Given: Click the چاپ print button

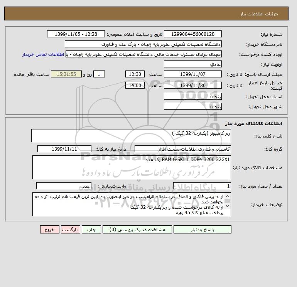Looking at the screenshot, I should tap(91, 229).
